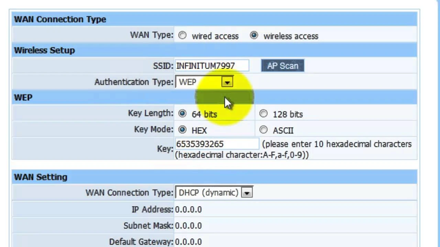Set key mode to HEX

(x=182, y=130)
